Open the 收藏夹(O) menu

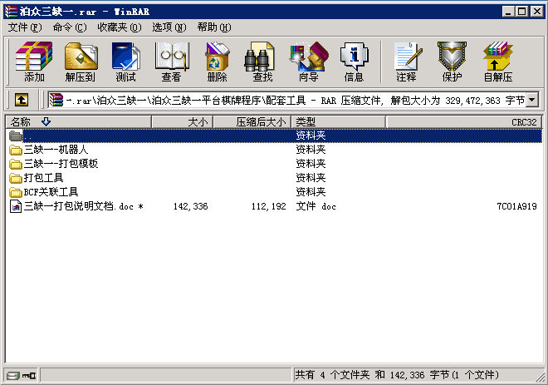[120, 27]
